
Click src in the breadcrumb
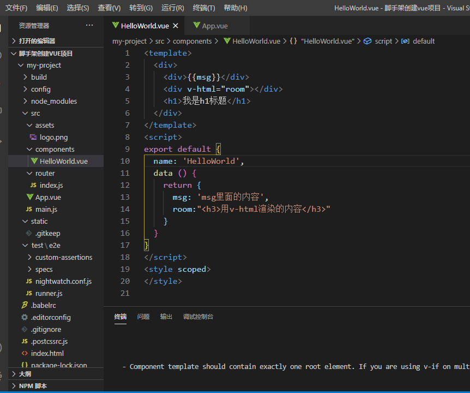coord(159,41)
